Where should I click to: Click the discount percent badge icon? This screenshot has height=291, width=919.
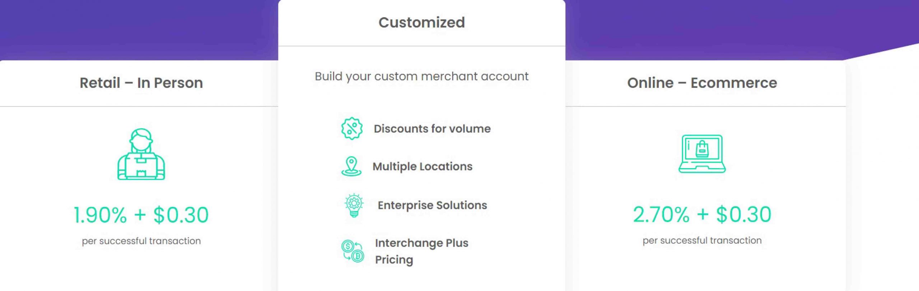pyautogui.click(x=352, y=129)
